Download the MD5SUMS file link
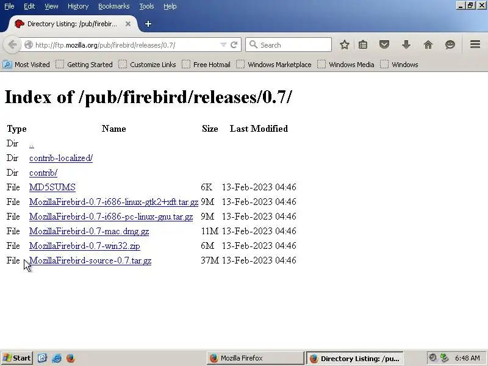This screenshot has width=488, height=366. coord(52,187)
